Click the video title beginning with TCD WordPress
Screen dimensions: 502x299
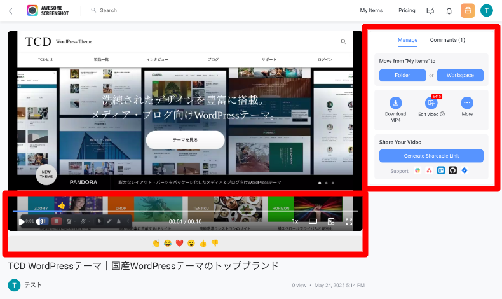143,266
